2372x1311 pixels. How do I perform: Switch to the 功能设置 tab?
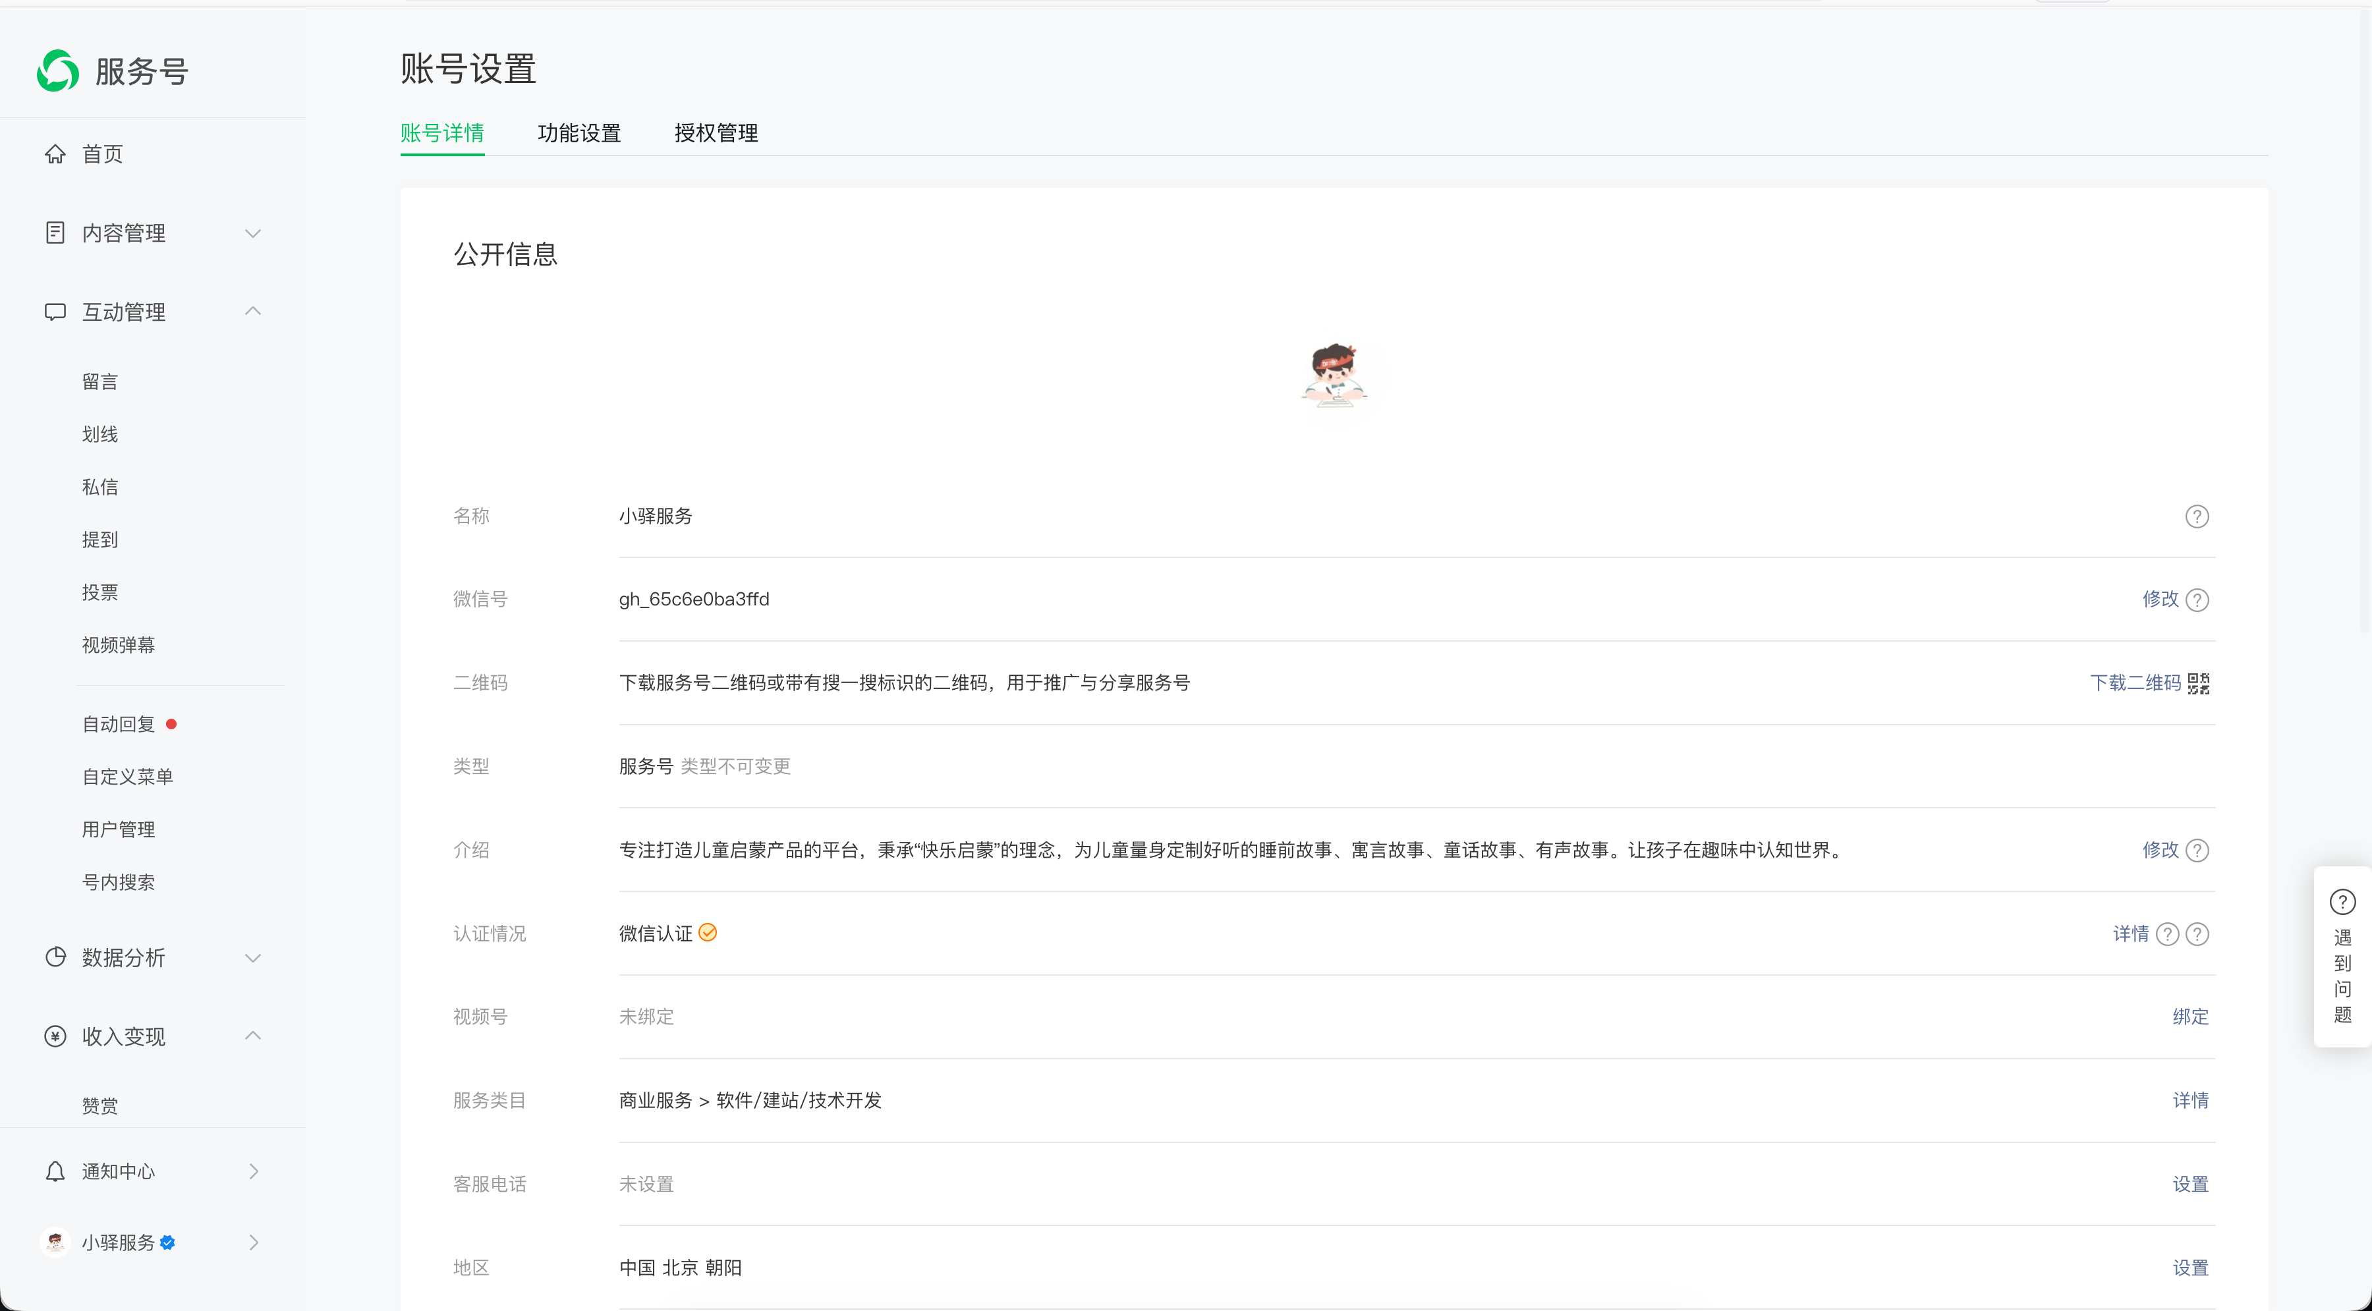(x=579, y=134)
